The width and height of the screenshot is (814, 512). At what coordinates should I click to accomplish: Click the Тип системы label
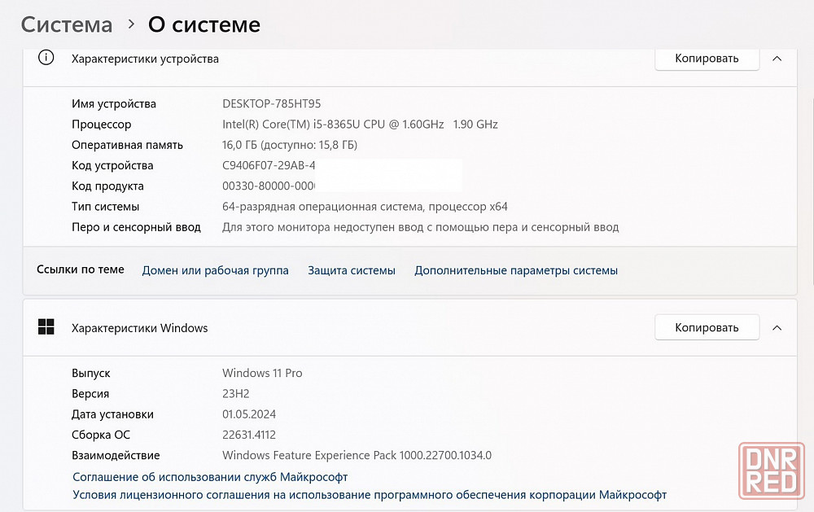click(x=105, y=207)
